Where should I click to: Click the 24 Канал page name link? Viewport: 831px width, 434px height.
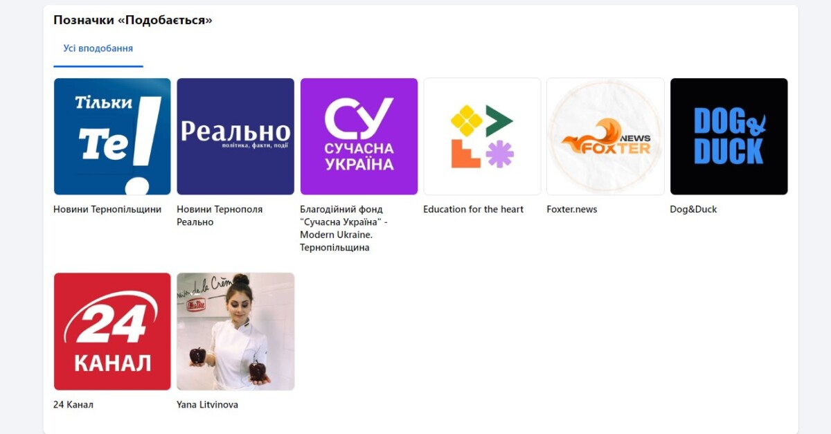coord(73,405)
